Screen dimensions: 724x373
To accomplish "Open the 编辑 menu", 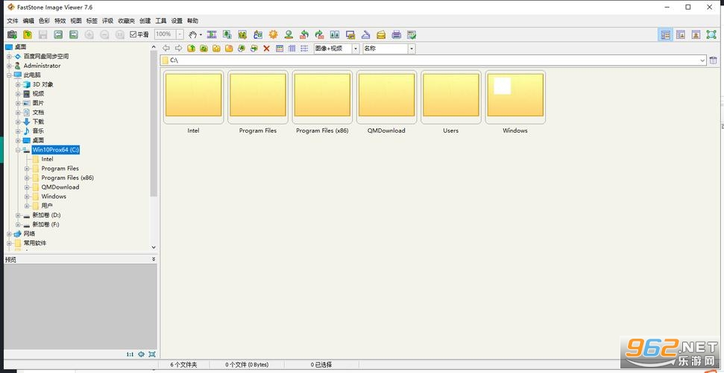I will tap(28, 21).
